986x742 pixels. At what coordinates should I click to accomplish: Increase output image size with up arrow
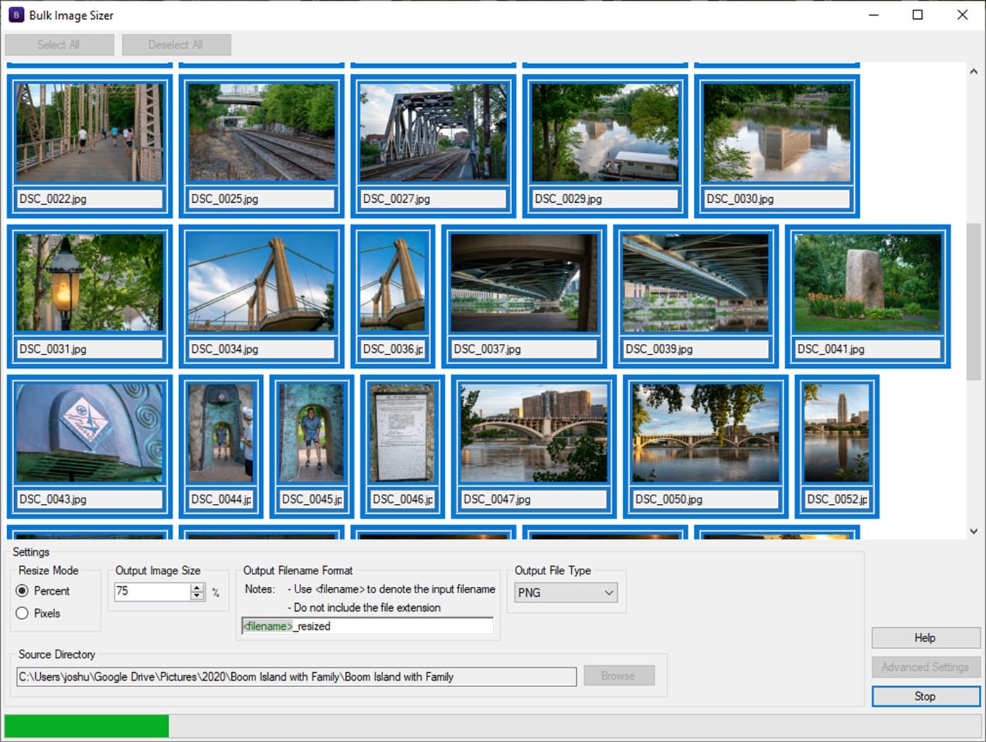pyautogui.click(x=197, y=588)
